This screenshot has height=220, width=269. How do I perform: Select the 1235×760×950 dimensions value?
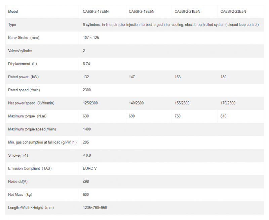click(95, 208)
